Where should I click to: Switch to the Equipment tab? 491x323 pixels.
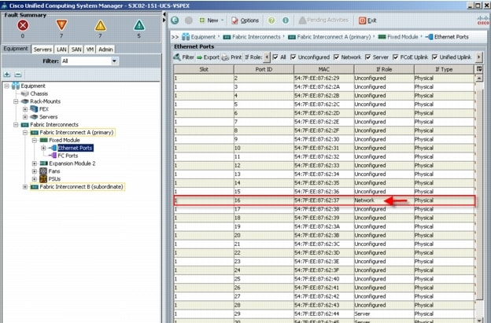click(x=16, y=49)
